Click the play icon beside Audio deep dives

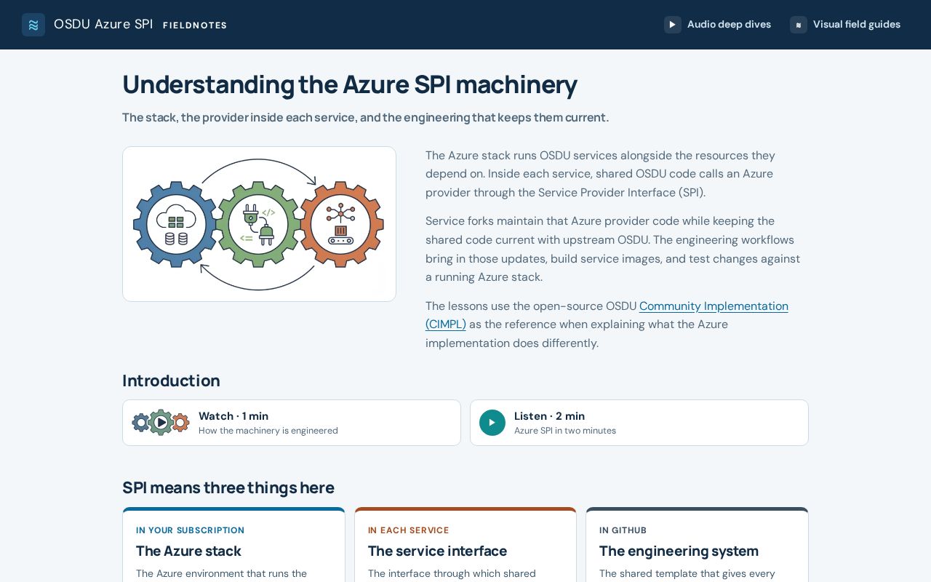pos(673,25)
